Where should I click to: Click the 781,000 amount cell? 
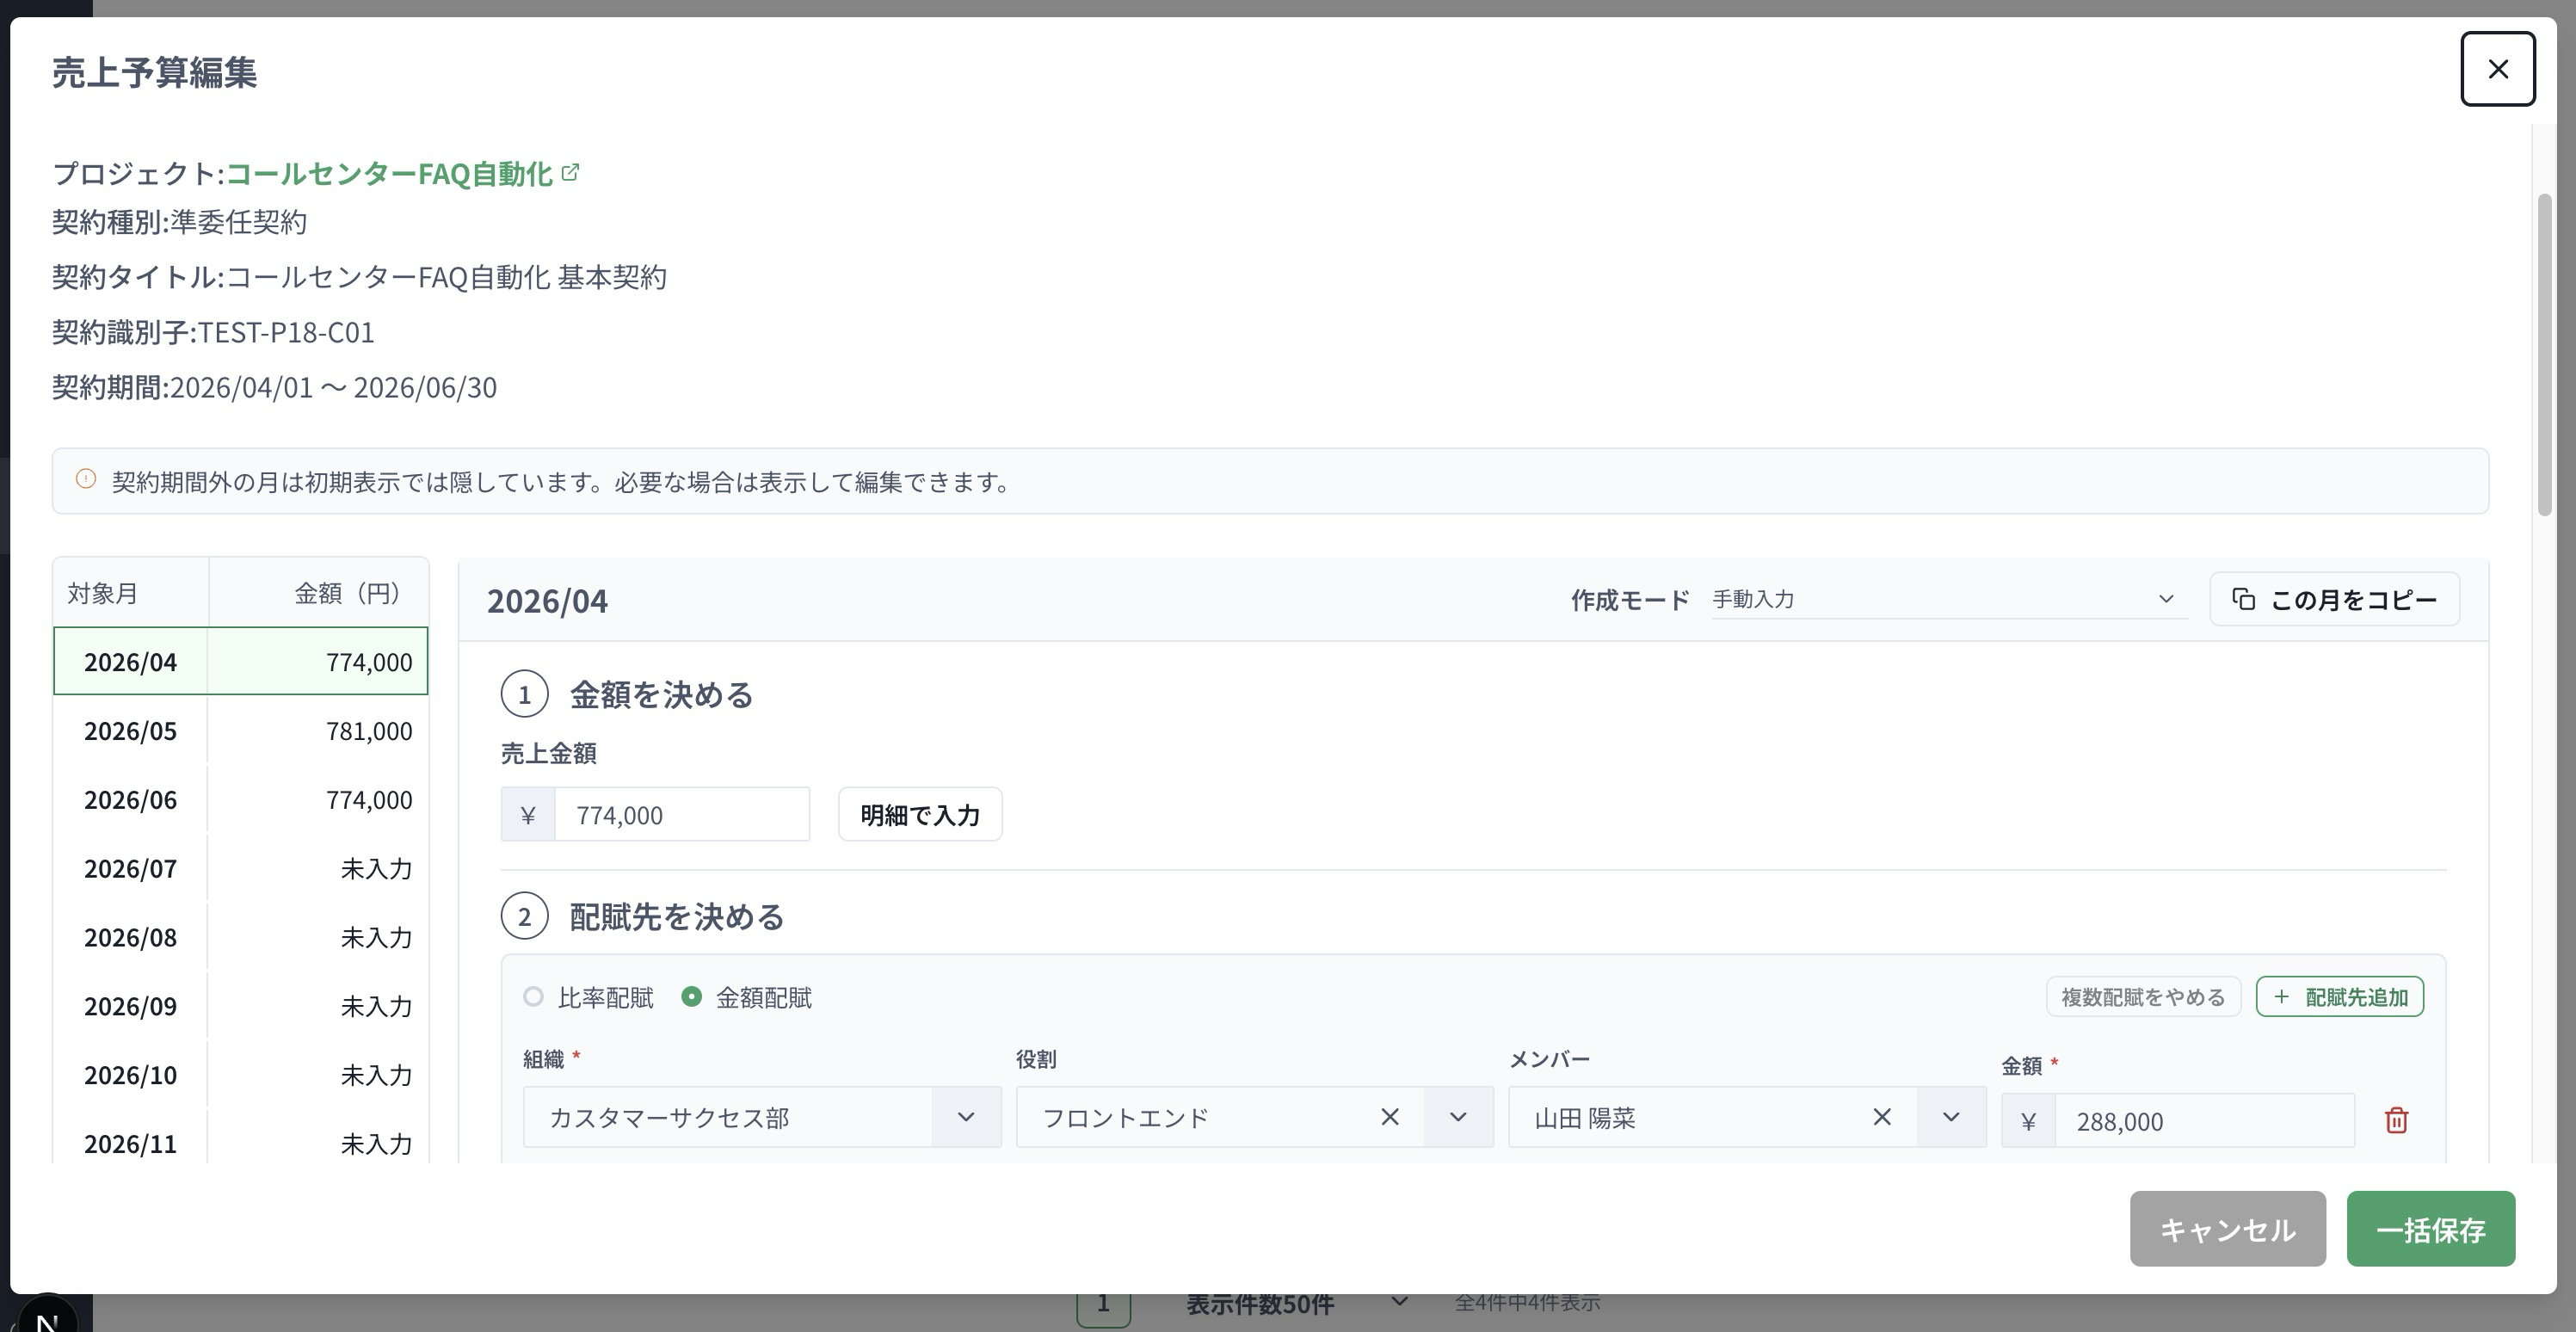[318, 730]
